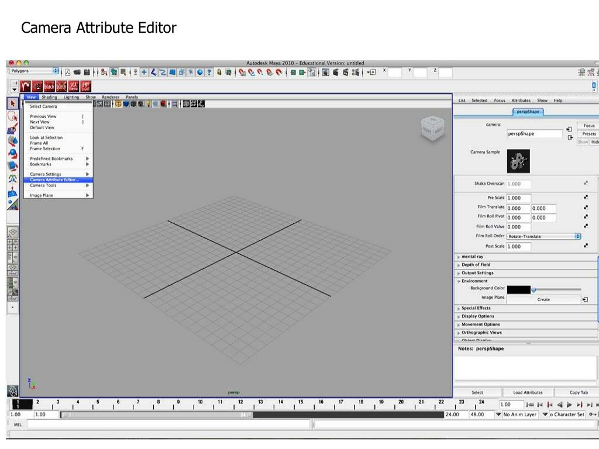Open Image Plane submenu
The height and width of the screenshot is (449, 599).
click(x=58, y=195)
